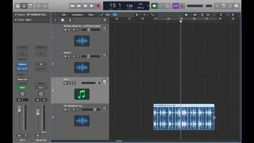Toggle the Waveform Zoom icon
254x143 pixels.
tap(195, 15)
